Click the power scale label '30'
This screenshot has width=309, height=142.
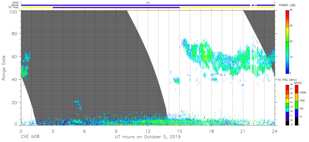(291, 26)
